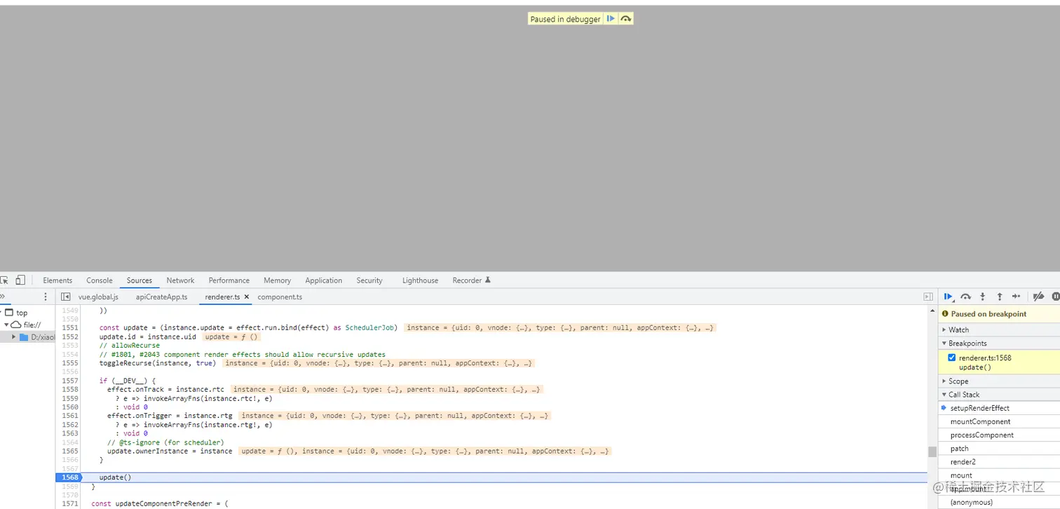Image resolution: width=1060 pixels, height=509 pixels.
Task: Toggle the device toolbar icon
Action: [x=20, y=280]
